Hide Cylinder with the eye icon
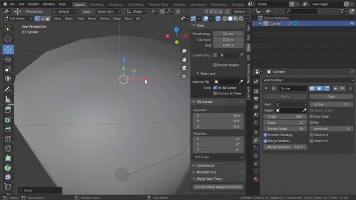The width and height of the screenshot is (356, 200). [352, 23]
